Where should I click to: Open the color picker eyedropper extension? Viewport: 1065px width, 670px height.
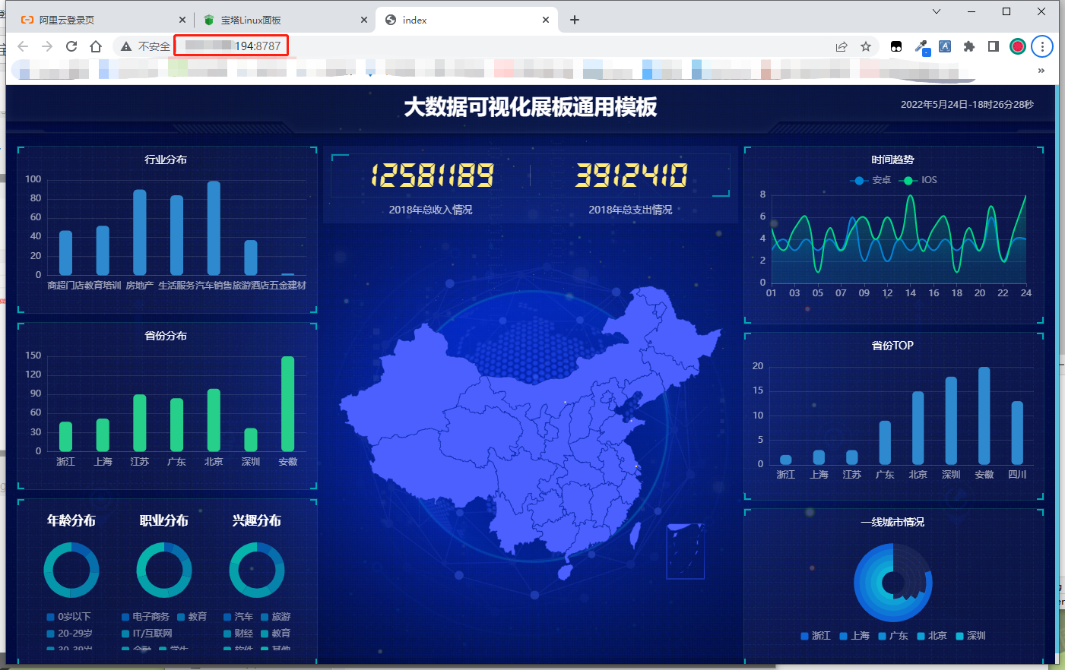pyautogui.click(x=921, y=47)
